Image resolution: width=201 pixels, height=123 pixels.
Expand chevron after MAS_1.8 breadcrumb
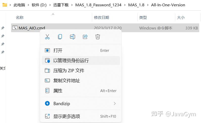(148, 5)
